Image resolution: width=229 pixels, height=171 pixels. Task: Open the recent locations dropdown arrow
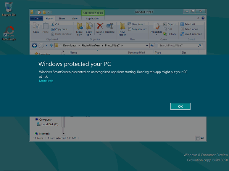point(46,45)
